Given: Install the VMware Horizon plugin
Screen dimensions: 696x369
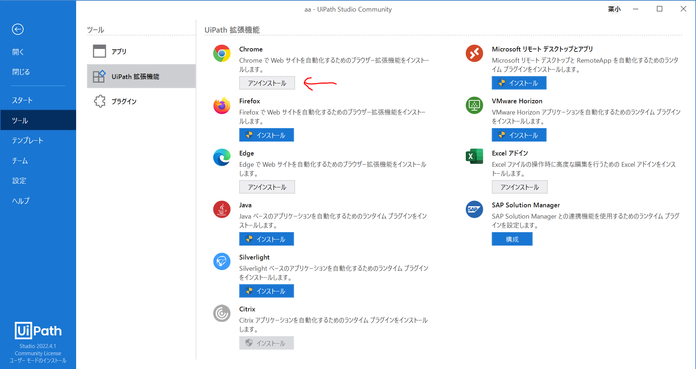Looking at the screenshot, I should pos(519,135).
